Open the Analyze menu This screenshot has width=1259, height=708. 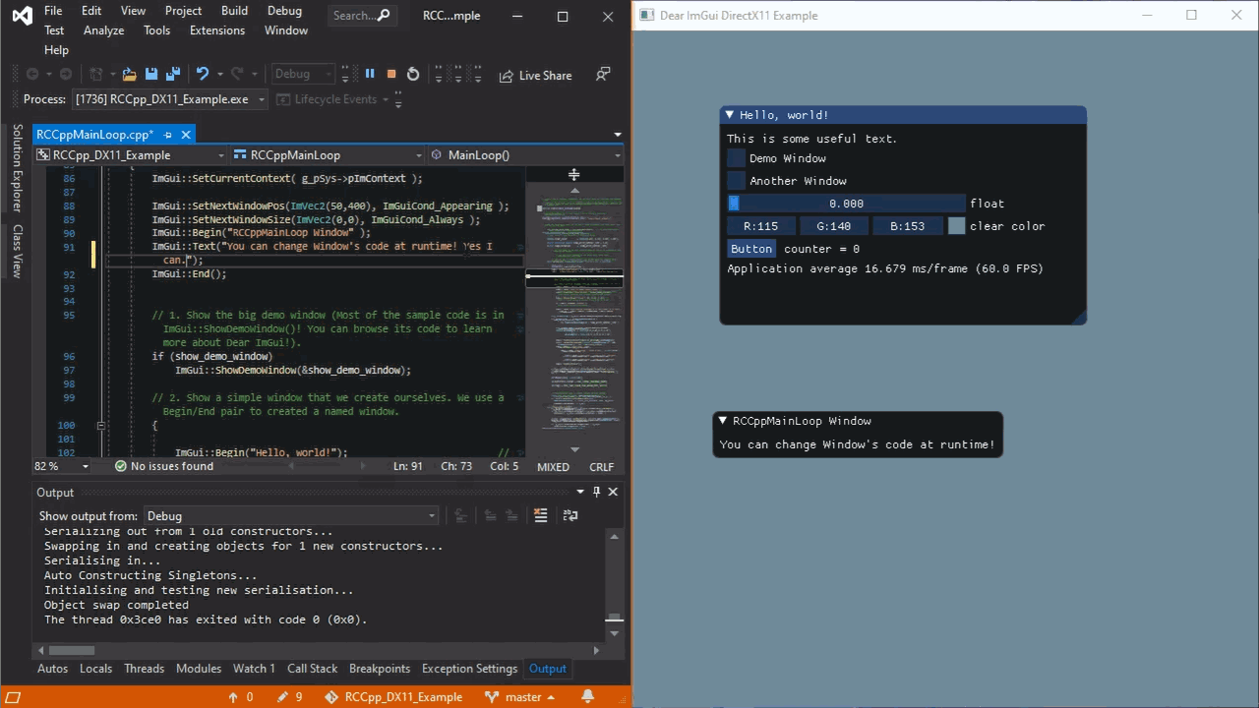click(103, 30)
